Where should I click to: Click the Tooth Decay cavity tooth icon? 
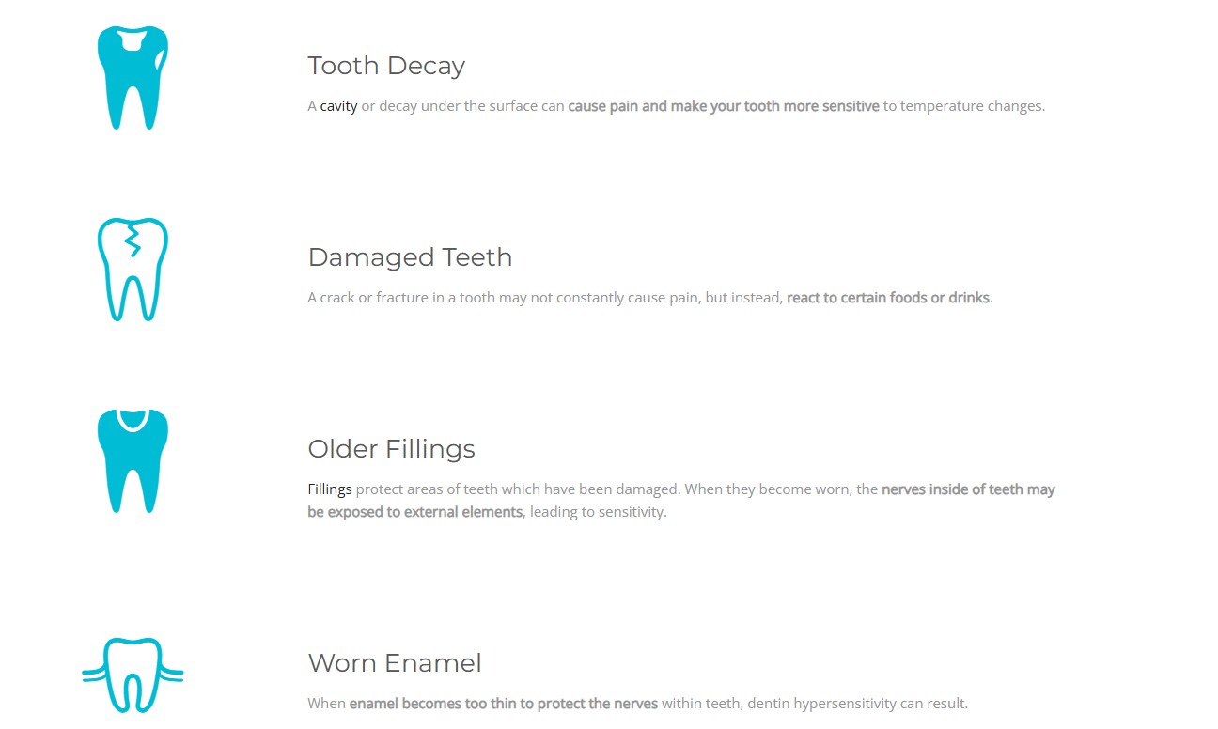pyautogui.click(x=133, y=78)
